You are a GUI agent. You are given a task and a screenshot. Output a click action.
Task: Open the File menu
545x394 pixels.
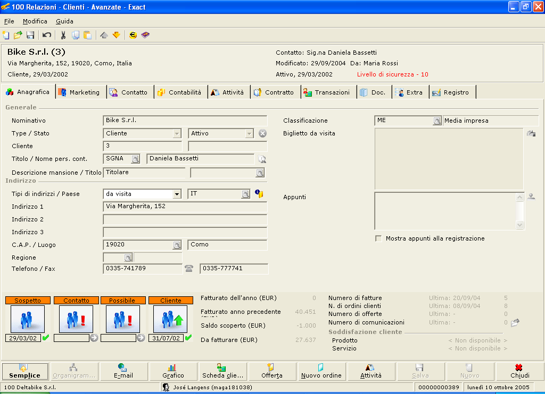click(9, 21)
